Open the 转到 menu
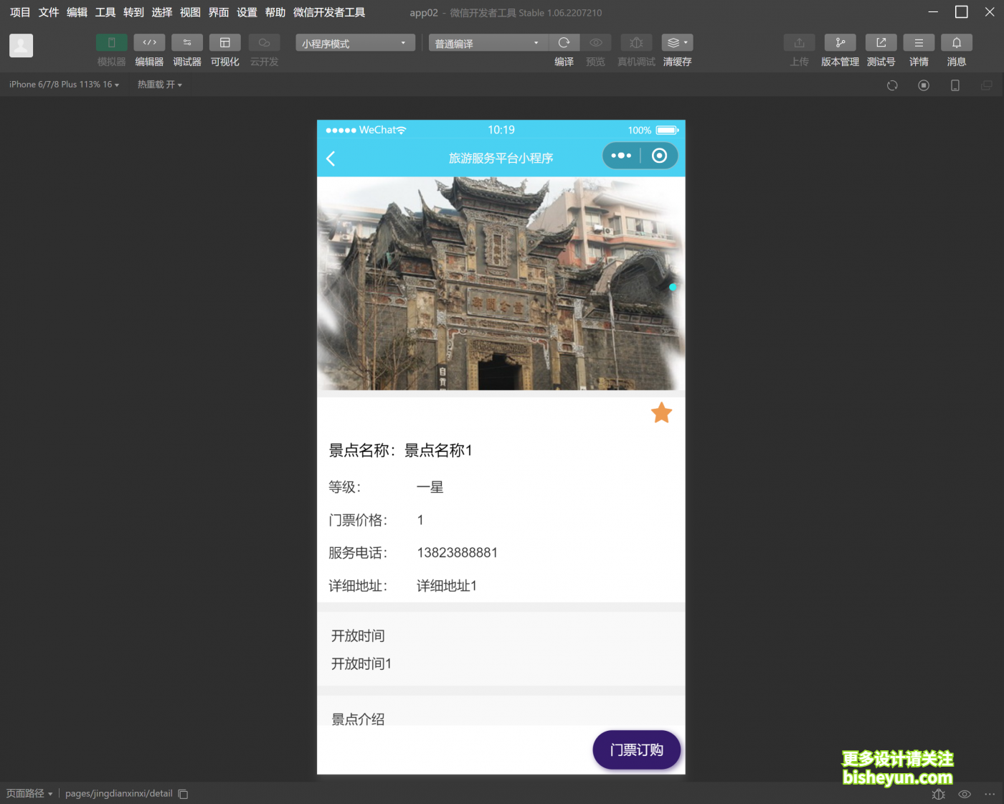The width and height of the screenshot is (1004, 804). pos(133,12)
